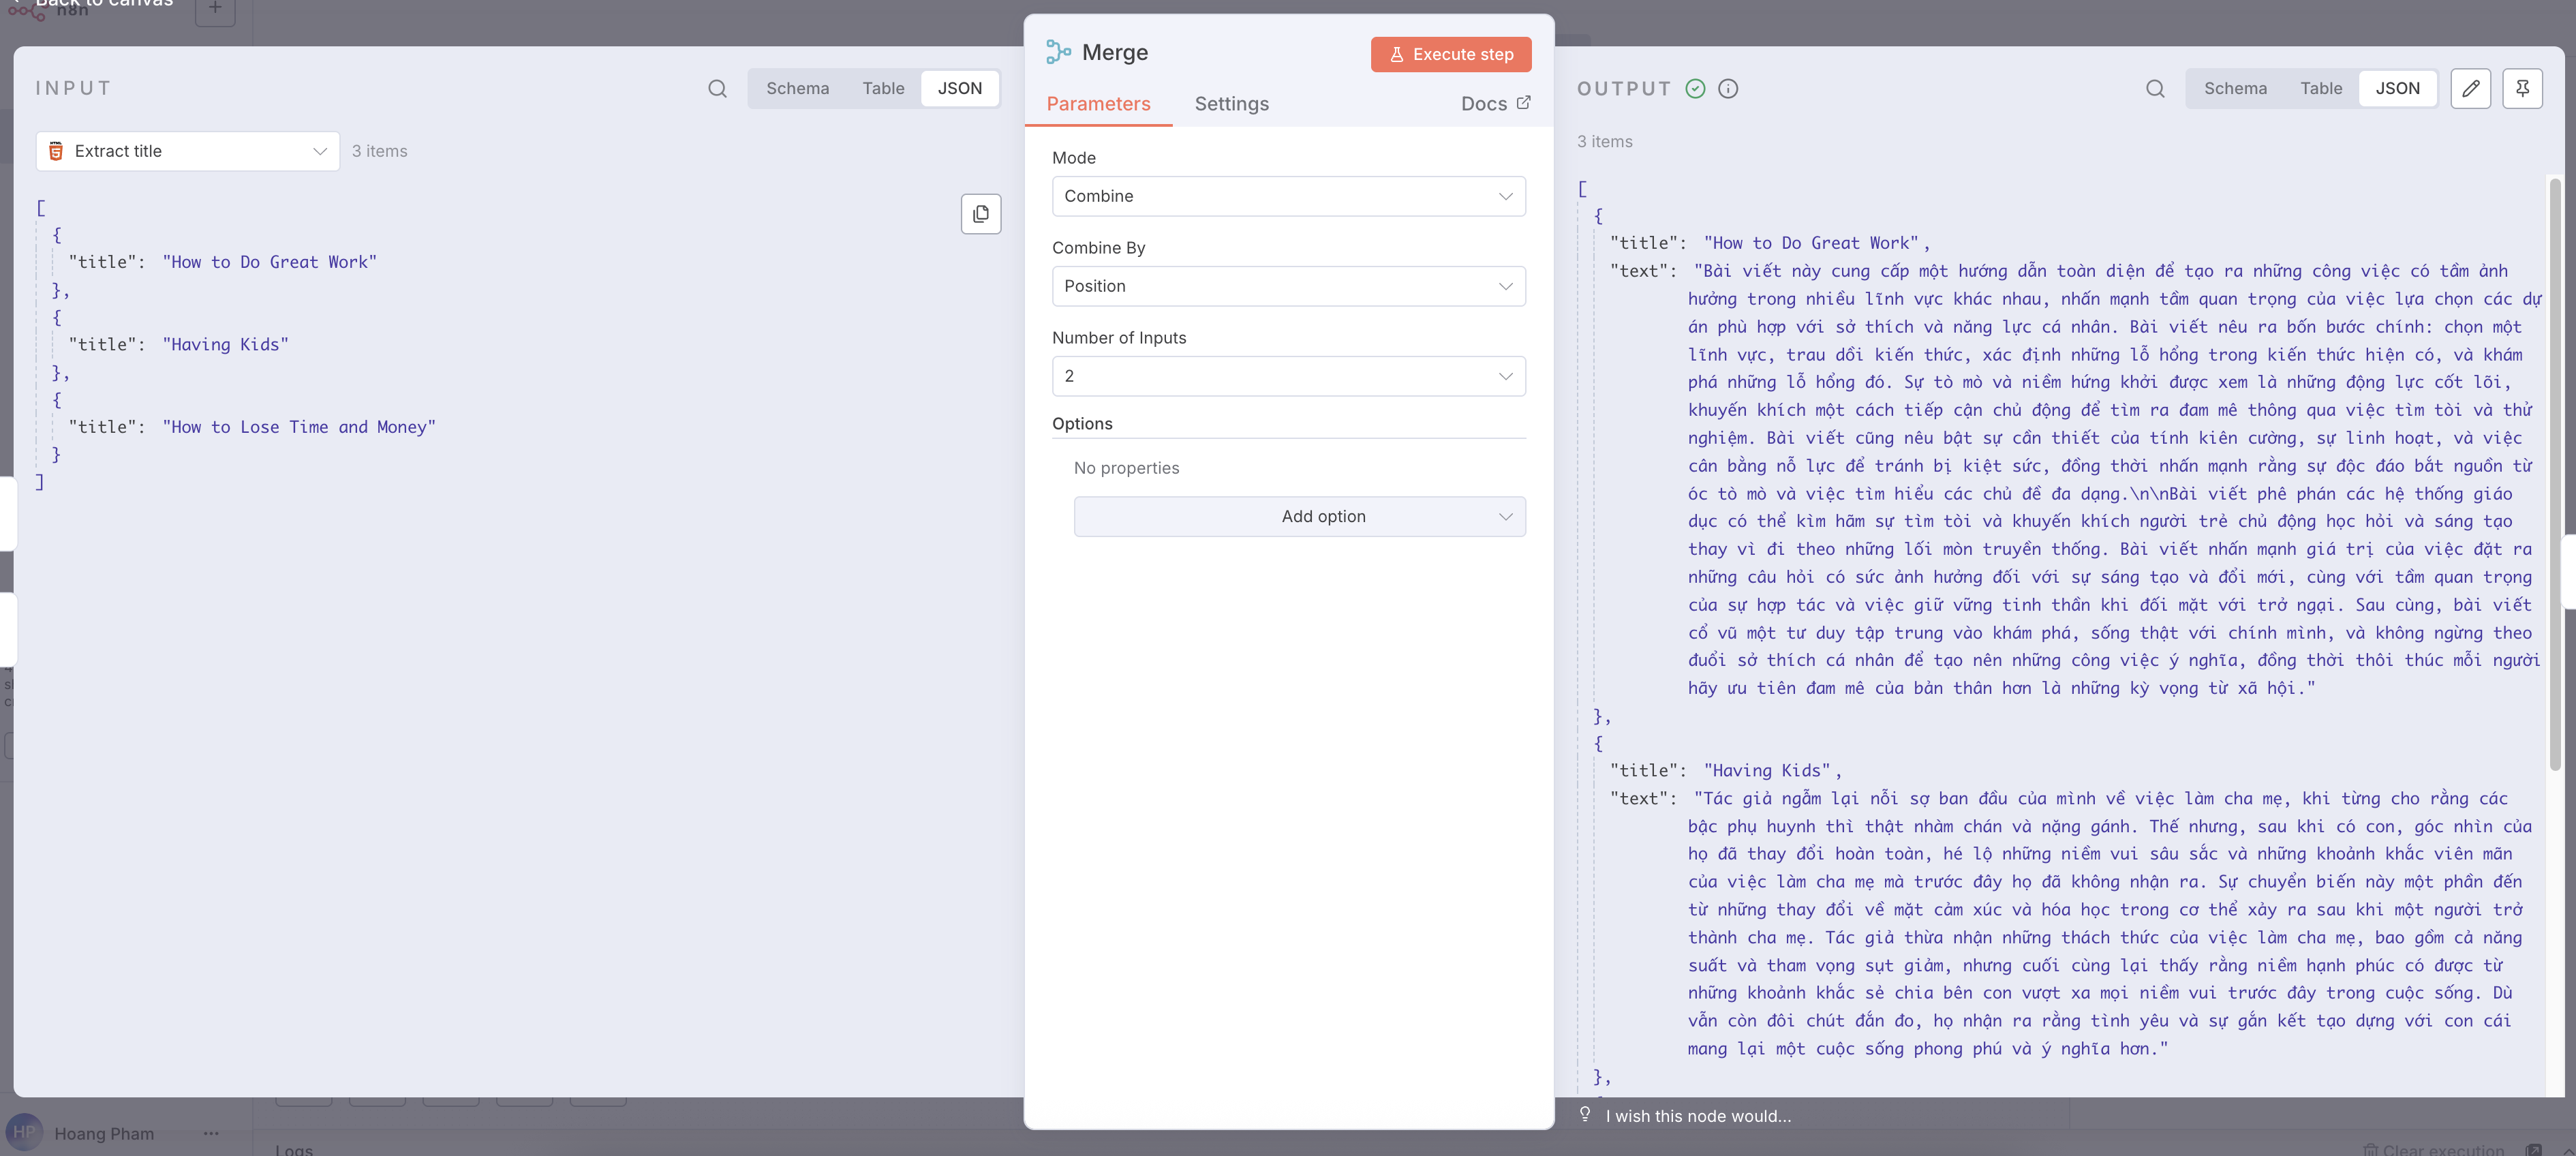The height and width of the screenshot is (1156, 2576).
Task: Open the Number of Inputs dropdown
Action: (x=1288, y=375)
